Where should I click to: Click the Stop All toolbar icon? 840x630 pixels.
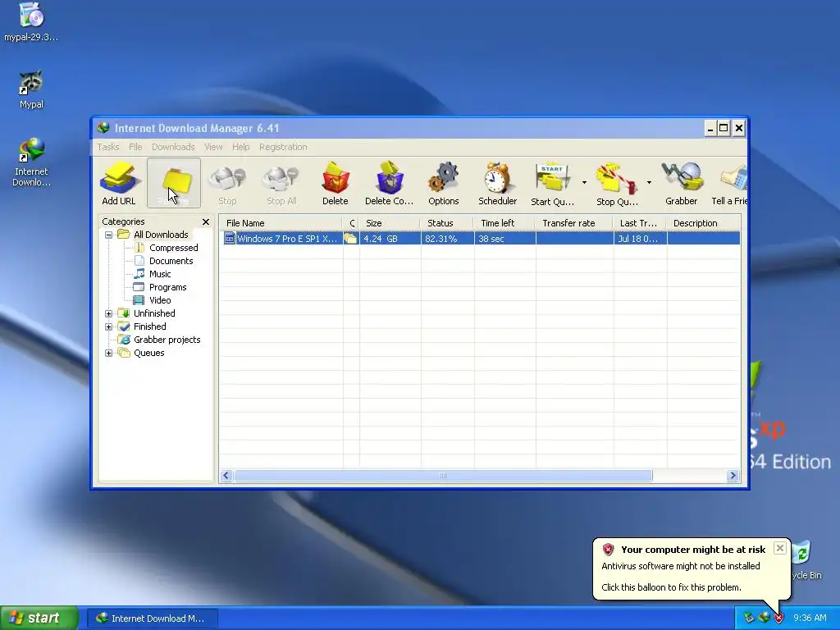(281, 183)
